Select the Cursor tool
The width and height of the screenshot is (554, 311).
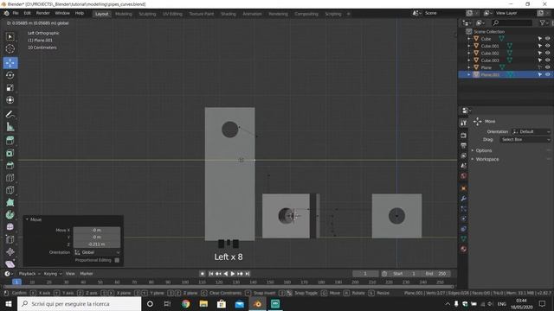[10, 49]
